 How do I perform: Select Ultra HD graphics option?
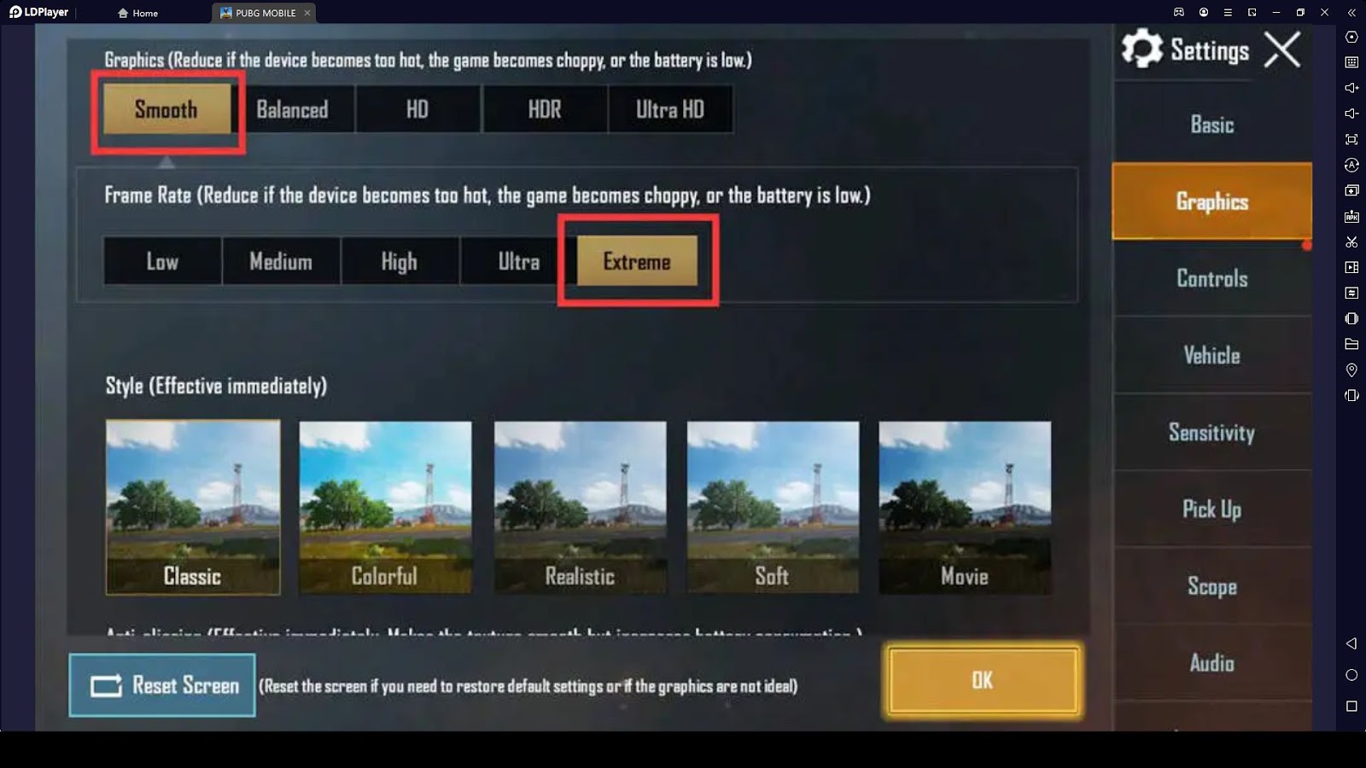[670, 109]
